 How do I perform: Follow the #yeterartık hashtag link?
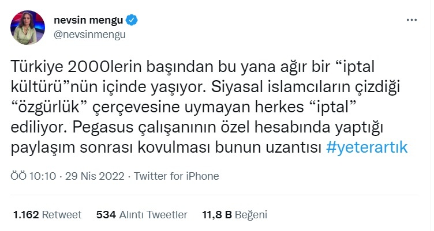pyautogui.click(x=366, y=147)
